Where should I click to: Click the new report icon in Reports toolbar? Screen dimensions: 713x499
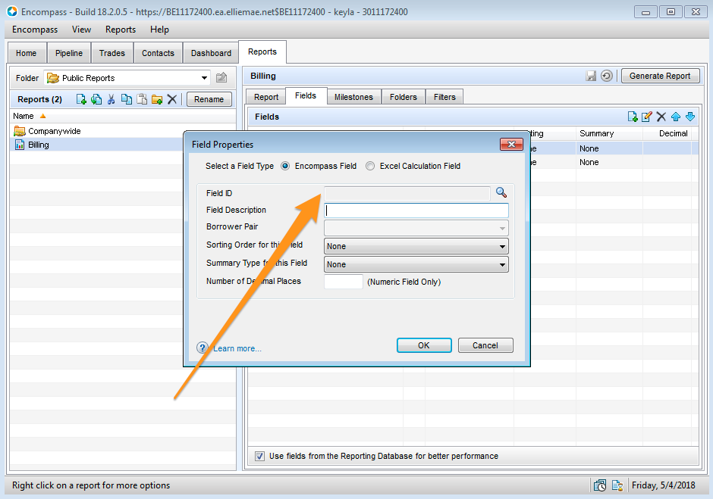tap(81, 99)
